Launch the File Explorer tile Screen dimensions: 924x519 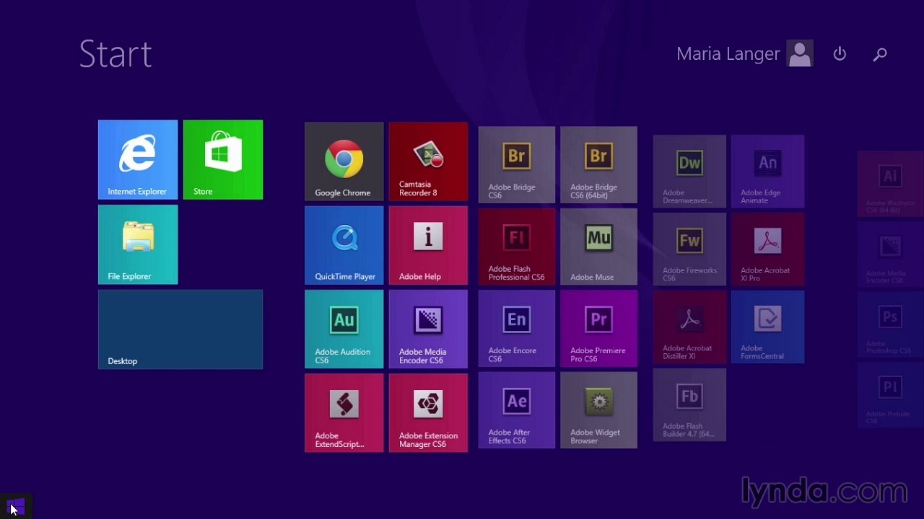pyautogui.click(x=138, y=244)
